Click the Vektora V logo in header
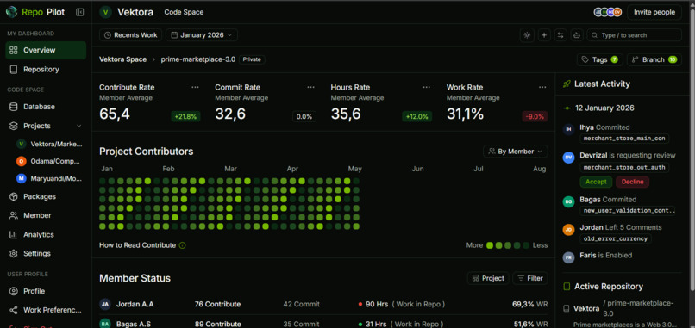 click(x=105, y=12)
